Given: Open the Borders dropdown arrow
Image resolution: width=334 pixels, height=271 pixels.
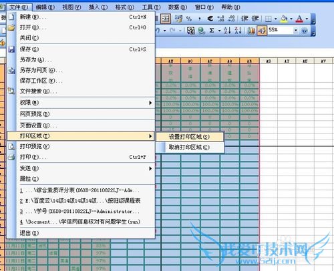Looking at the screenshot, I should [275, 19].
